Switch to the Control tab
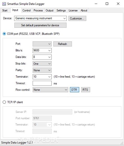The image size is (124, 146). click(26, 10)
